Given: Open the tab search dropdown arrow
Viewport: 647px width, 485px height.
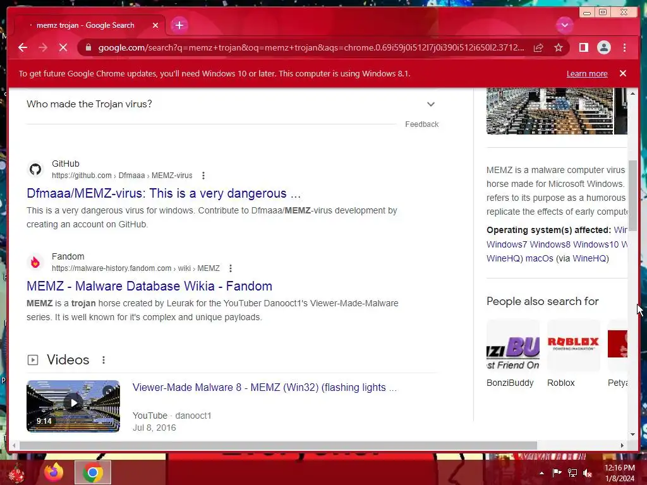Looking at the screenshot, I should [564, 25].
